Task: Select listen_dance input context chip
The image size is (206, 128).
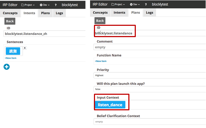Action: click(110, 105)
